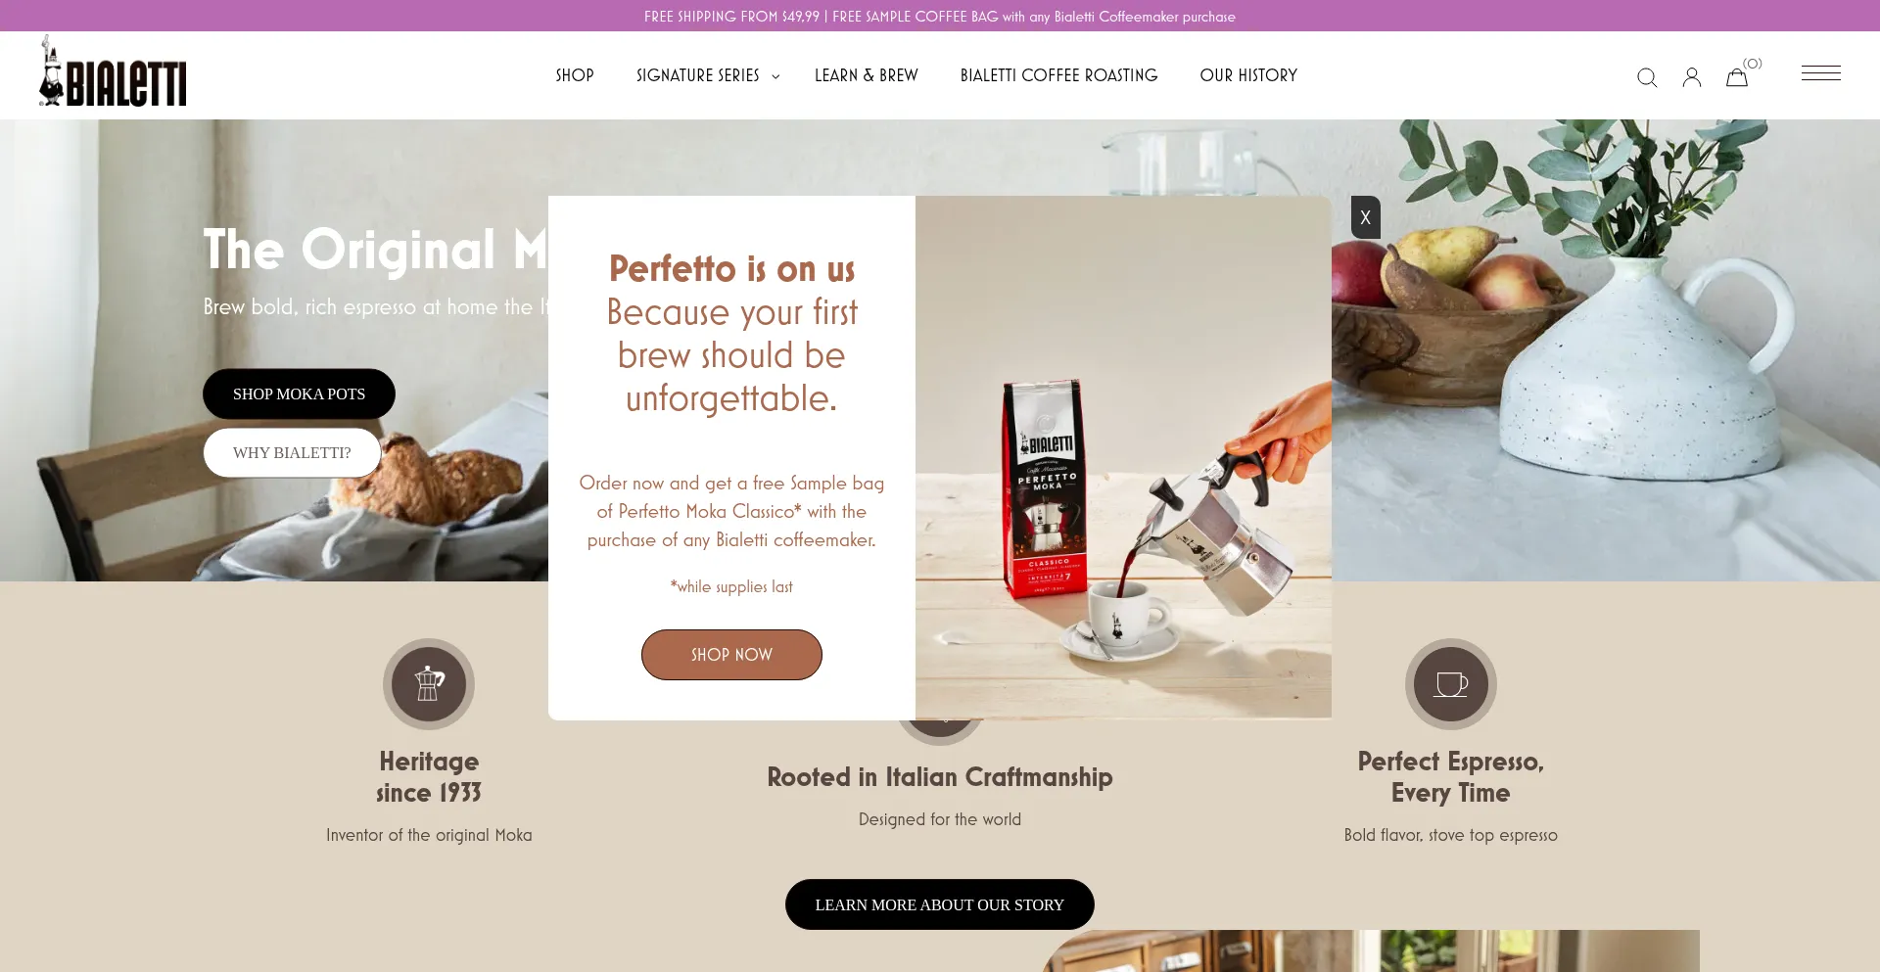This screenshot has height=972, width=1880.
Task: Click the Why Bialetti? button
Action: coord(292,452)
